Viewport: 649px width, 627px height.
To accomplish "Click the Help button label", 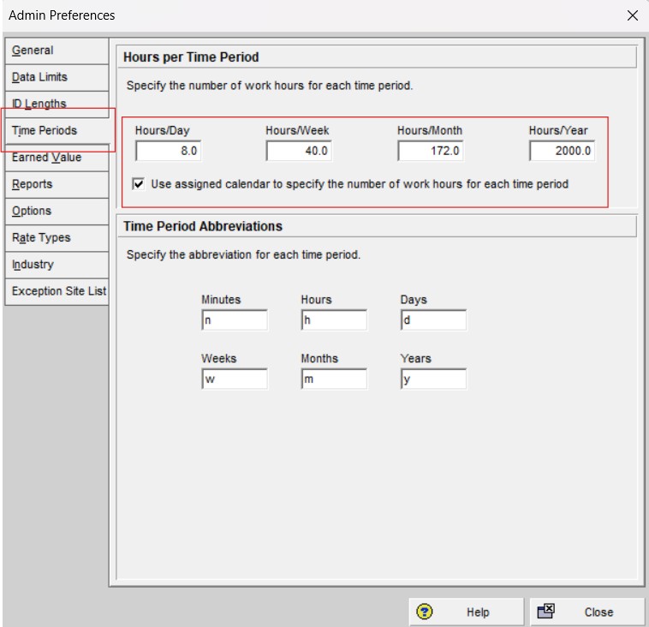I will click(478, 612).
